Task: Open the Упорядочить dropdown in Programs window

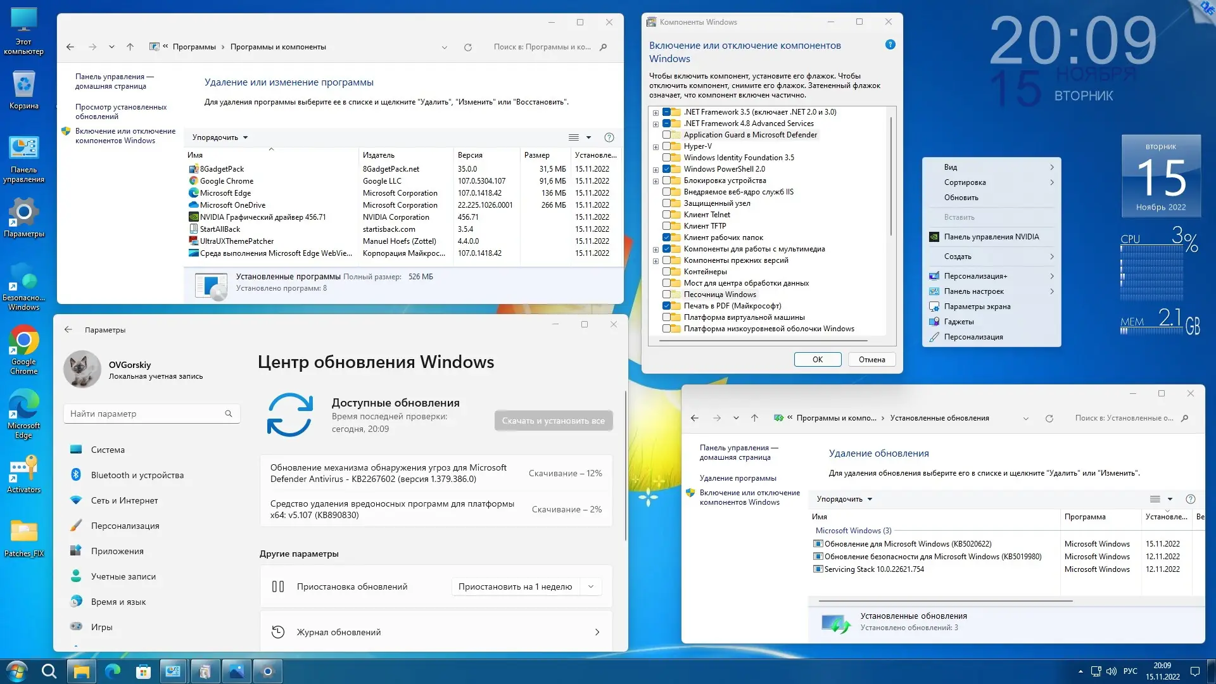Action: coord(220,137)
